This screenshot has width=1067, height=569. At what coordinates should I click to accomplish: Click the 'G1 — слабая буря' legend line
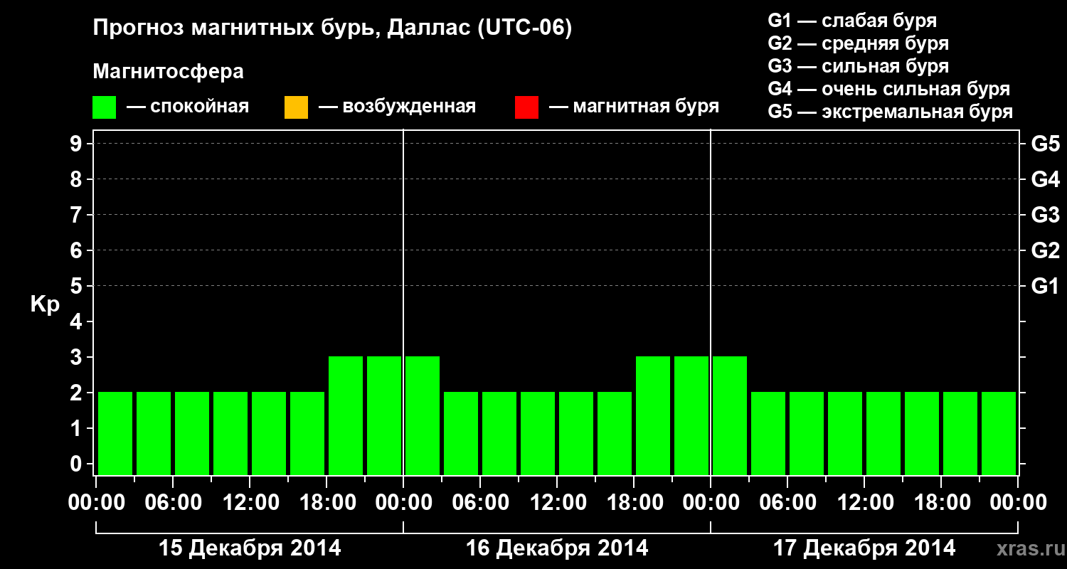tap(852, 21)
